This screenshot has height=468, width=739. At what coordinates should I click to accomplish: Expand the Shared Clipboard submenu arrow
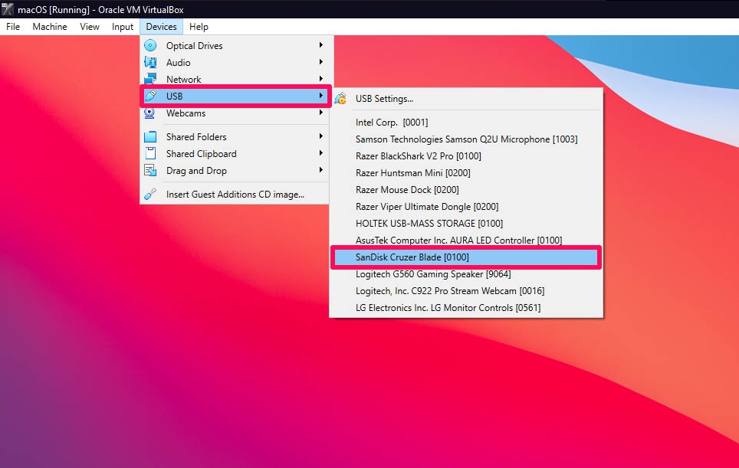tap(321, 153)
